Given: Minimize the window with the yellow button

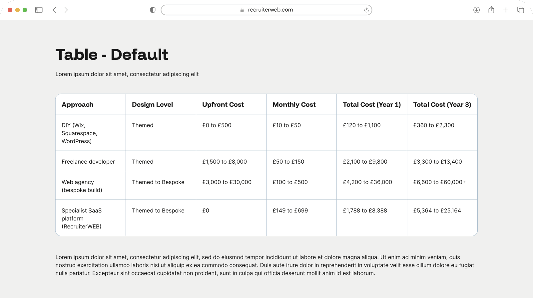Looking at the screenshot, I should (x=17, y=10).
